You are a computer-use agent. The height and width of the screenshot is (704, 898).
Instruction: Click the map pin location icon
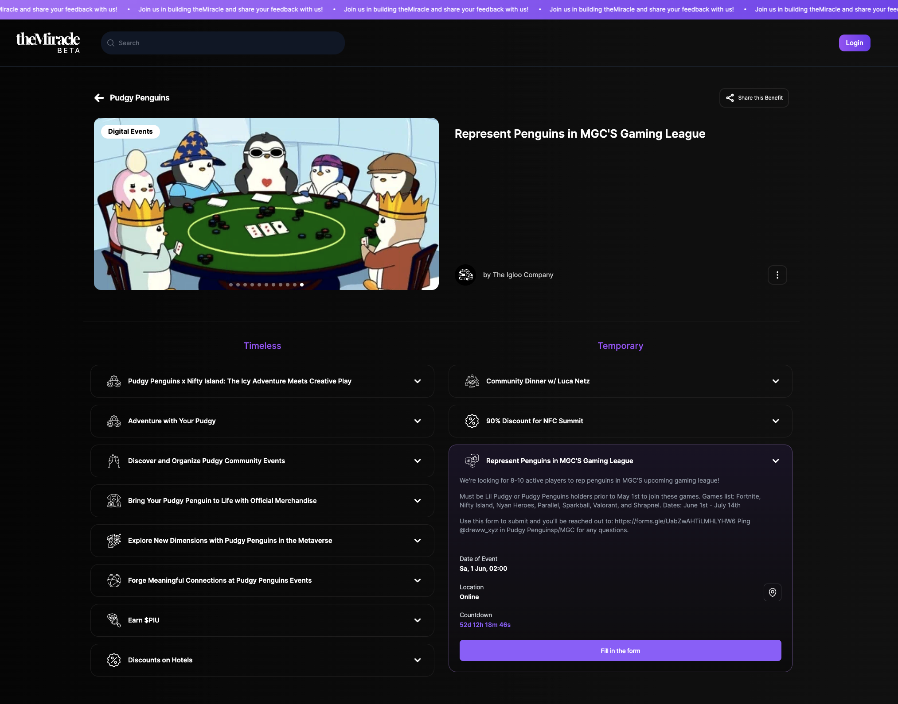pos(772,592)
